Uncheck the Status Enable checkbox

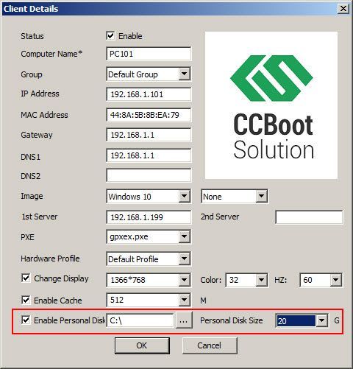[110, 36]
